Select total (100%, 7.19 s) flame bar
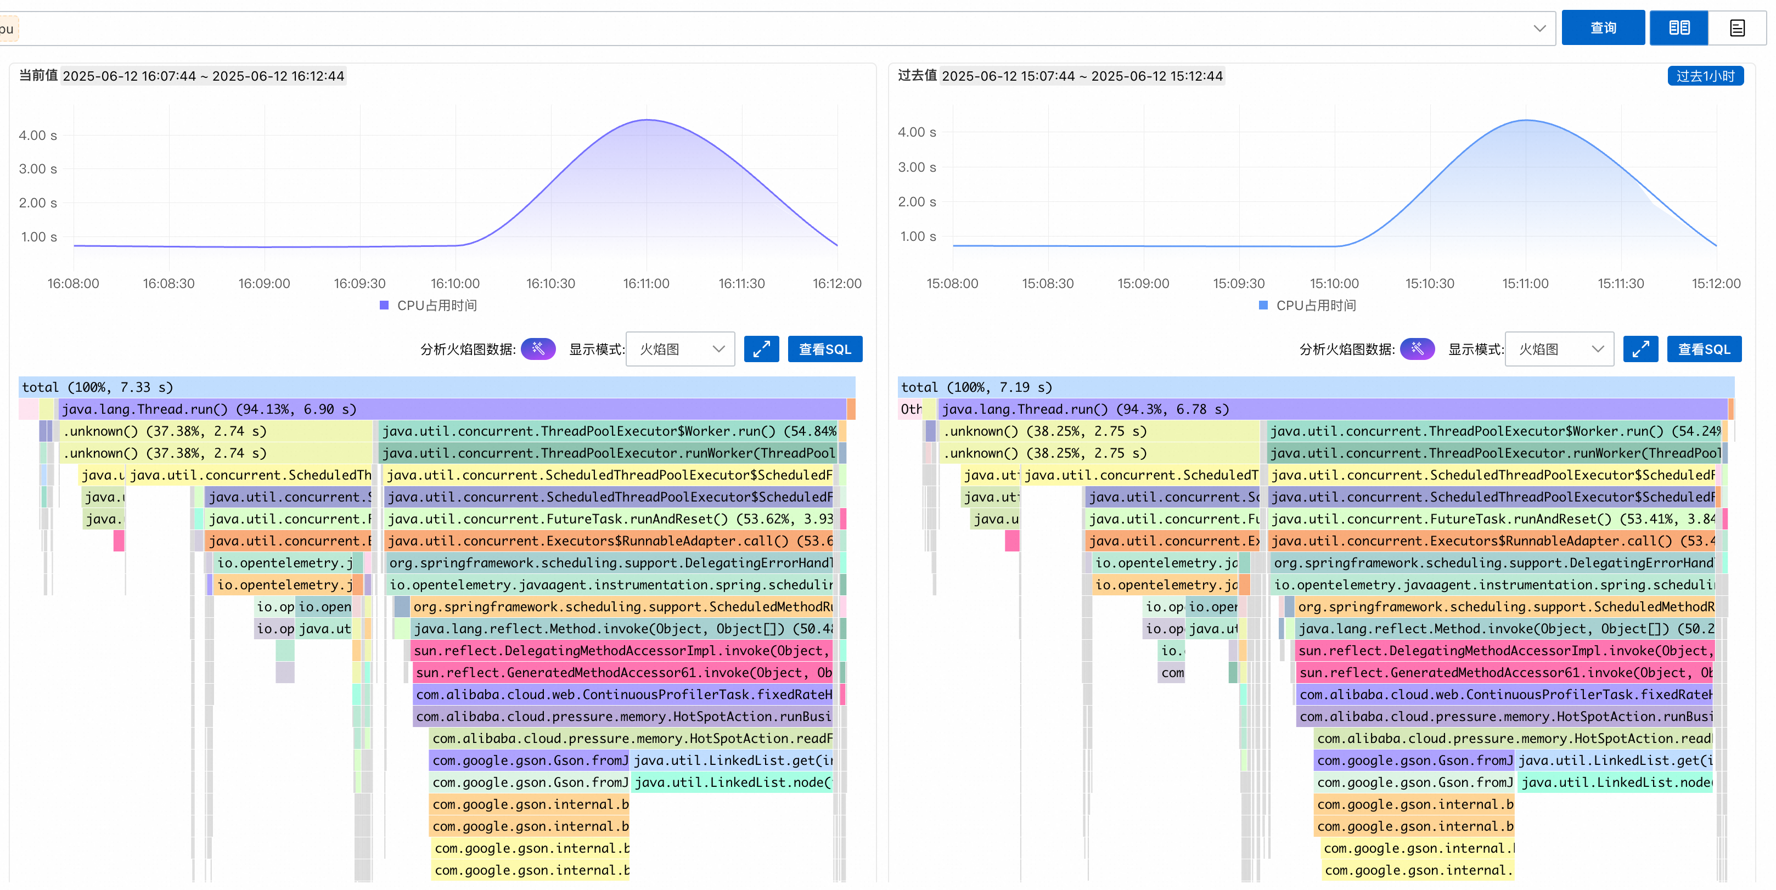Screen dimensions: 1776x890 [1316, 387]
